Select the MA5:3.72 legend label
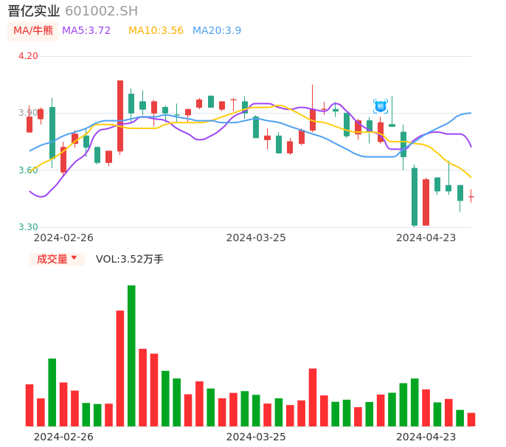This screenshot has height=447, width=506. click(x=86, y=31)
